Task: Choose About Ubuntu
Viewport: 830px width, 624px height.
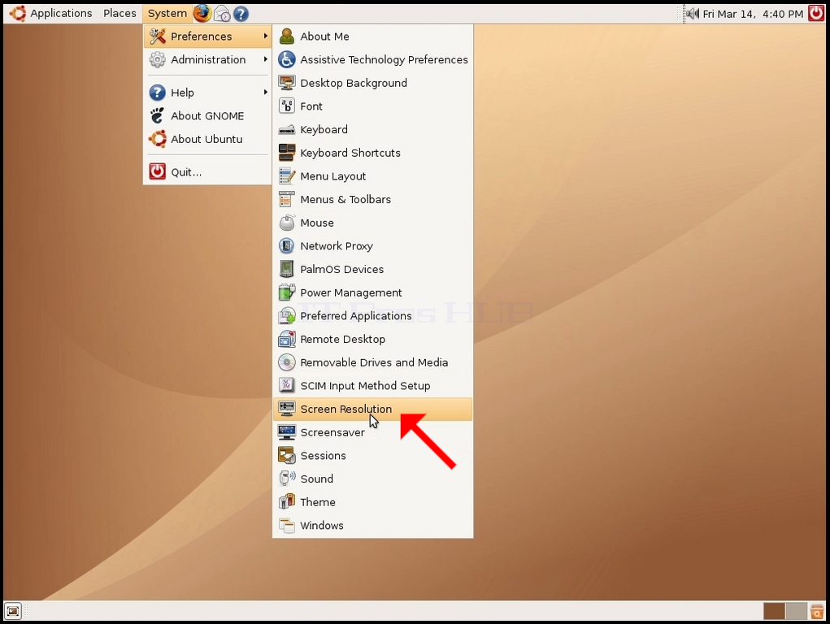Action: click(x=207, y=139)
